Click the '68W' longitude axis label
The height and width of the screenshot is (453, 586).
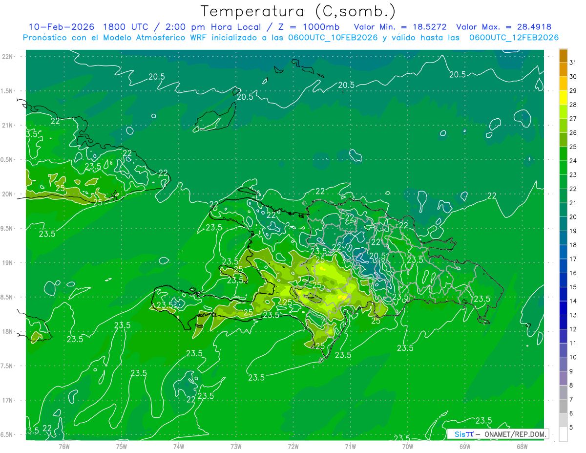(x=522, y=446)
